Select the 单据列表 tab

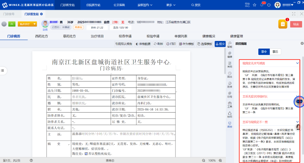pyautogui.click(x=181, y=36)
